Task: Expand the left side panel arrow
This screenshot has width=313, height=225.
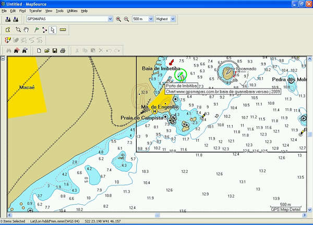Action: coord(2,59)
